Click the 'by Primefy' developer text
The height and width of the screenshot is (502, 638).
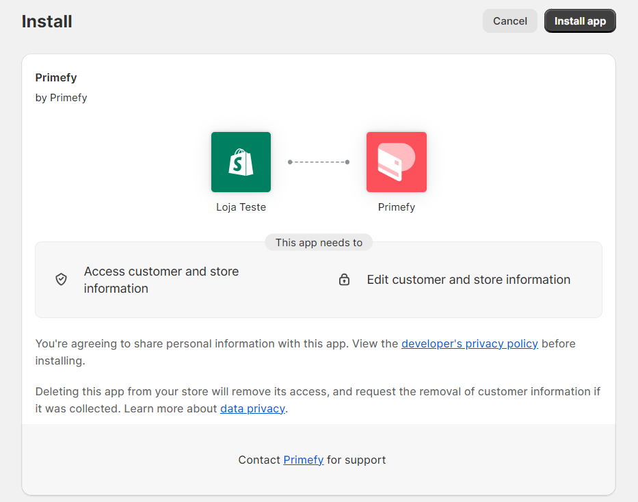click(61, 98)
